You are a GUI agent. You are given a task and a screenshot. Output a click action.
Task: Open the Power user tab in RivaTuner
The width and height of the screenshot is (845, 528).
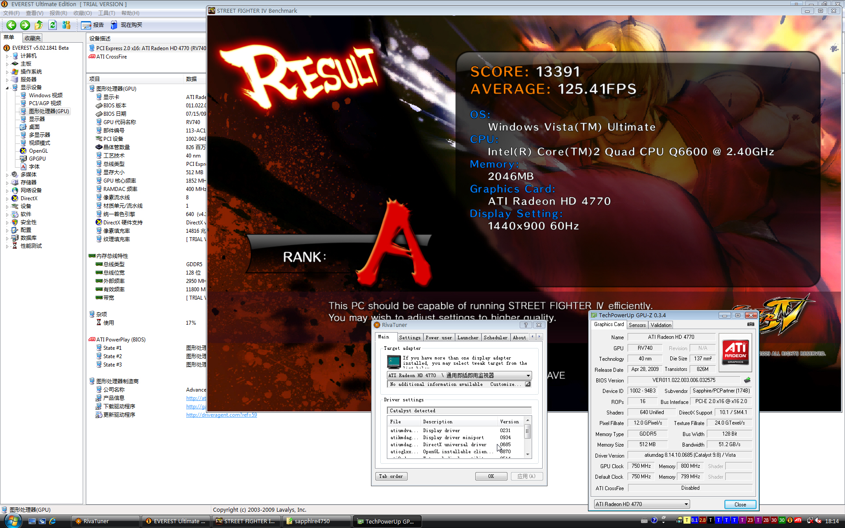tap(439, 337)
